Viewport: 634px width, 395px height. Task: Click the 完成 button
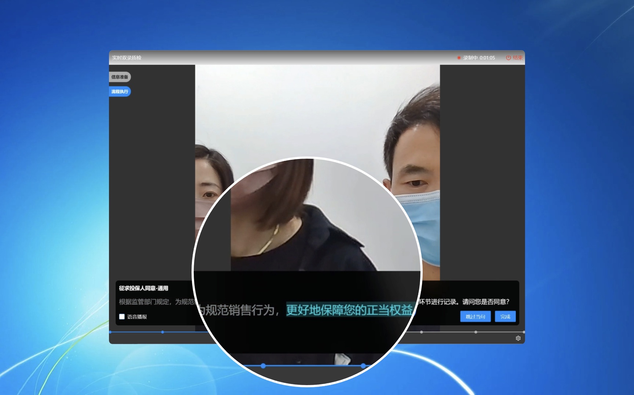[x=505, y=317]
